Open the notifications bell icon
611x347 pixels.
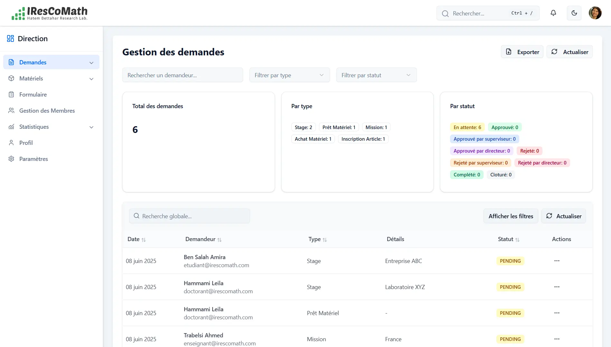coord(553,13)
